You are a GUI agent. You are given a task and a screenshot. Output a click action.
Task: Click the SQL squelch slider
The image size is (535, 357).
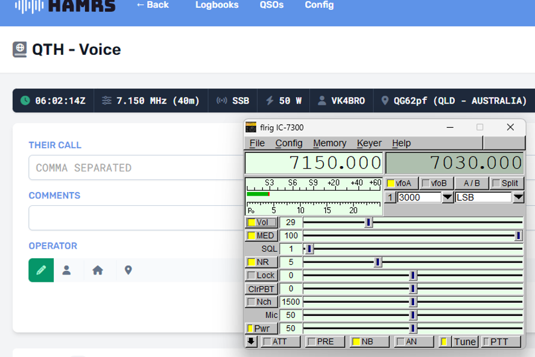click(309, 248)
